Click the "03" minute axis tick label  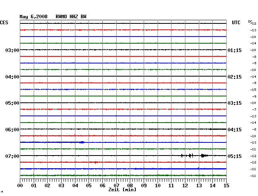tap(61, 185)
